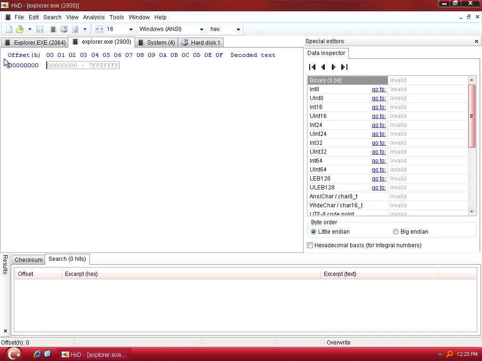Select Little endian byte order

pos(313,232)
